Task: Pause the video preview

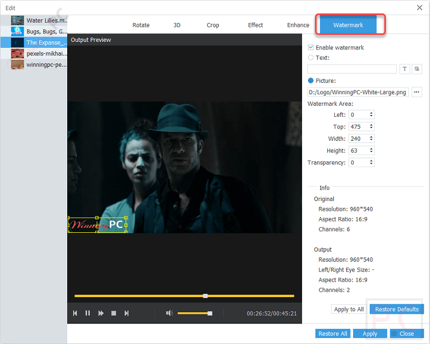Action: click(88, 313)
